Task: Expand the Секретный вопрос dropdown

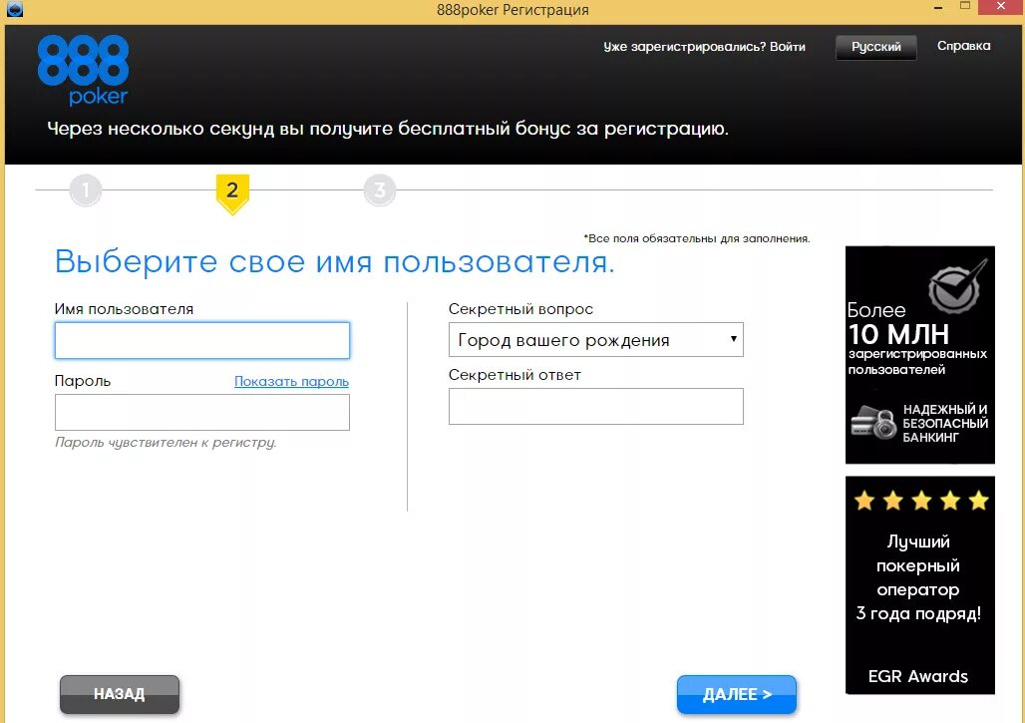Action: [595, 339]
